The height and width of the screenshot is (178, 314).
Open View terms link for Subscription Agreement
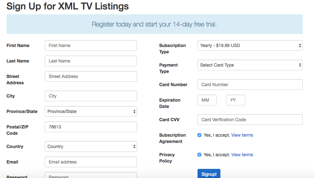click(x=242, y=135)
